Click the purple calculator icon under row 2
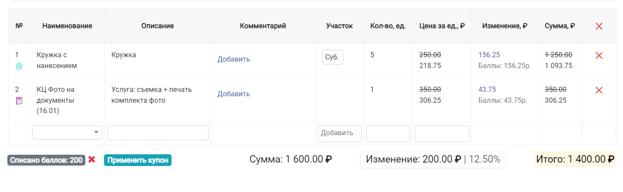The width and height of the screenshot is (623, 192). pos(19,101)
